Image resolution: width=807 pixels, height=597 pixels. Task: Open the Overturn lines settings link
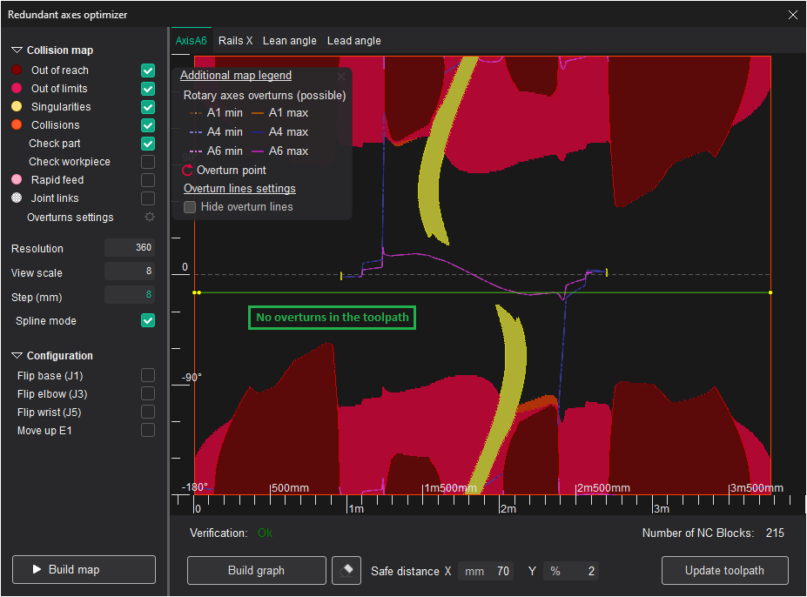(239, 189)
